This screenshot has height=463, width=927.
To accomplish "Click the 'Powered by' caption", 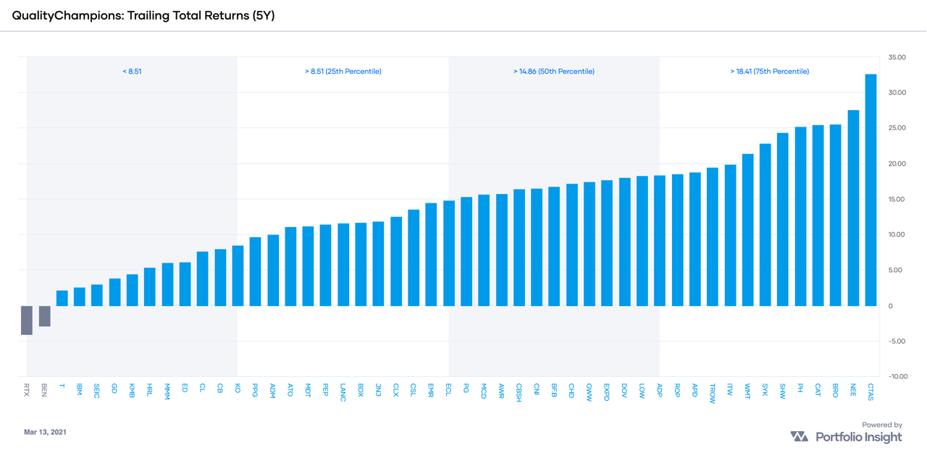I will [x=882, y=425].
